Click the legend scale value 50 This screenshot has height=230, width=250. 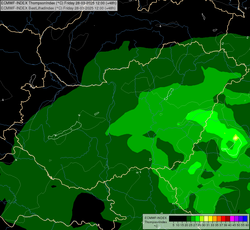coord(239,225)
